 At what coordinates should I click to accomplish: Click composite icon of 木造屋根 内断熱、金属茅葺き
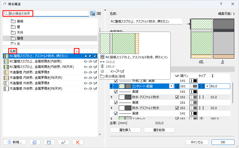6,72
